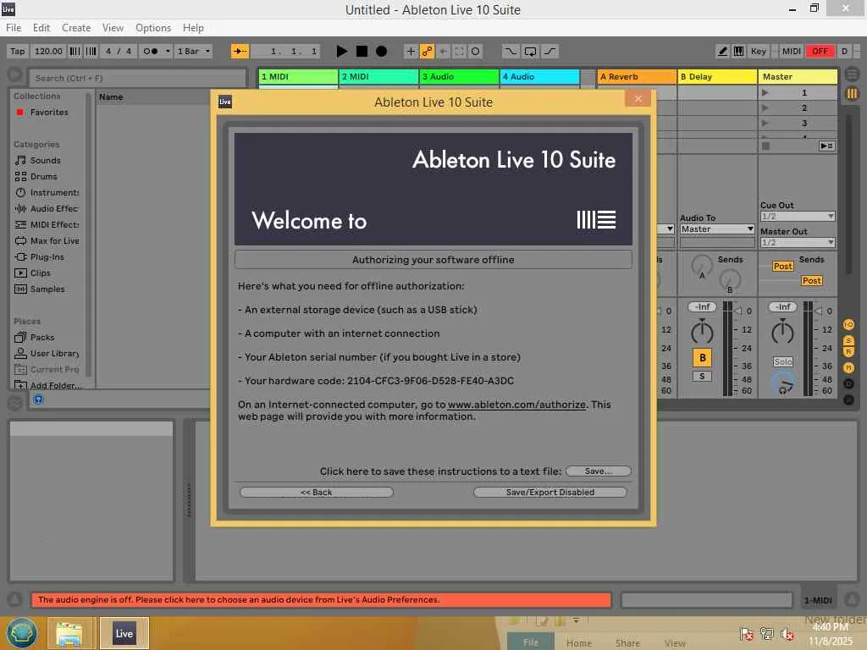867x650 pixels.
Task: Toggle the Master Solo cue switch
Action: click(783, 362)
